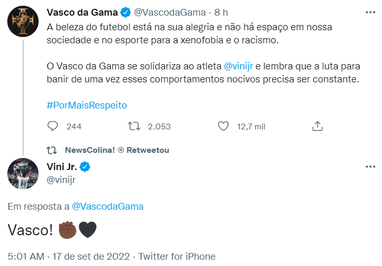Open the #PorMaisRespeito hashtag
The image size is (382, 266).
pos(87,105)
